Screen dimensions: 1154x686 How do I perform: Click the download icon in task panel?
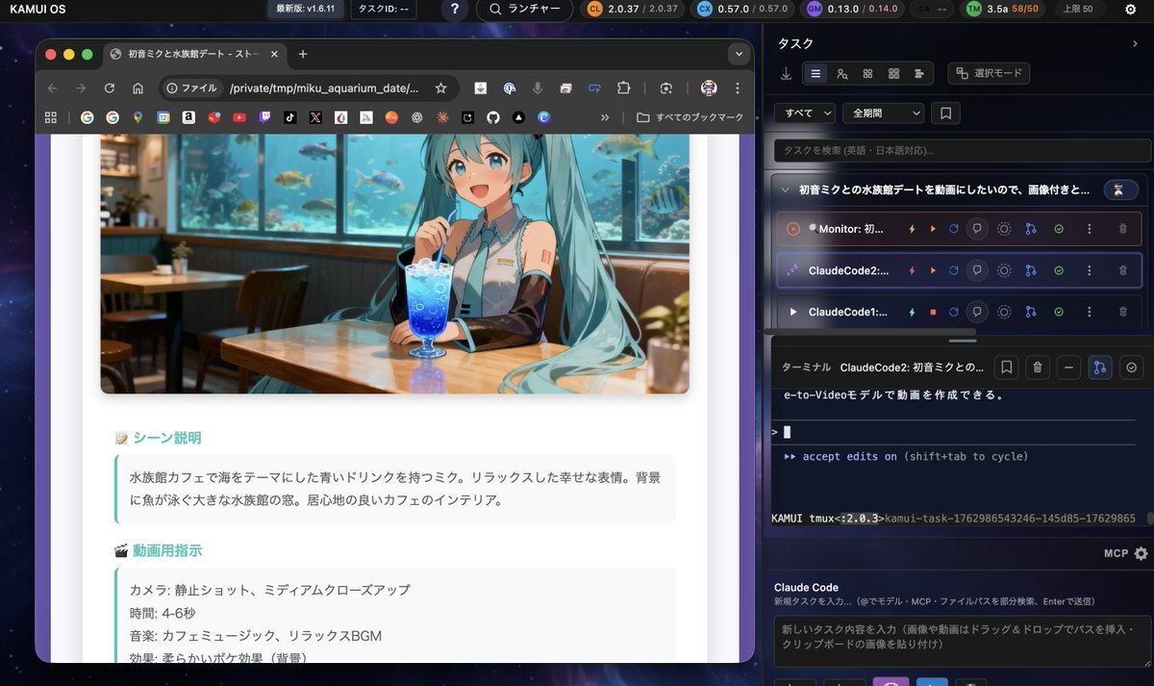pyautogui.click(x=786, y=73)
